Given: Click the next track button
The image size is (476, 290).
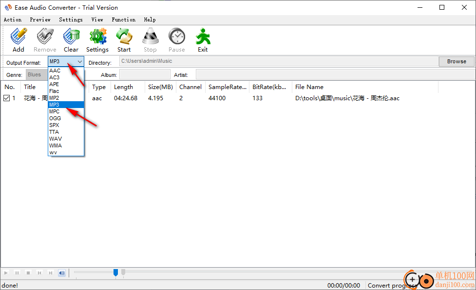Looking at the screenshot, I should (x=51, y=273).
